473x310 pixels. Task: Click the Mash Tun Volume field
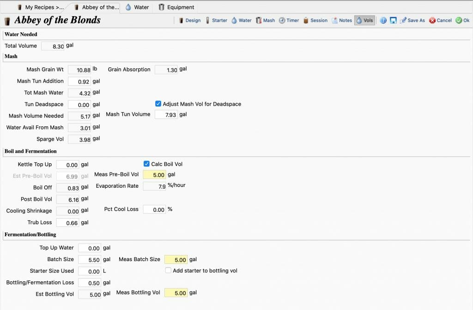click(166, 114)
